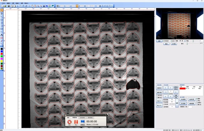The image size is (204, 131).
Task: Click the top button in the device control group
Action: pyautogui.click(x=159, y=88)
